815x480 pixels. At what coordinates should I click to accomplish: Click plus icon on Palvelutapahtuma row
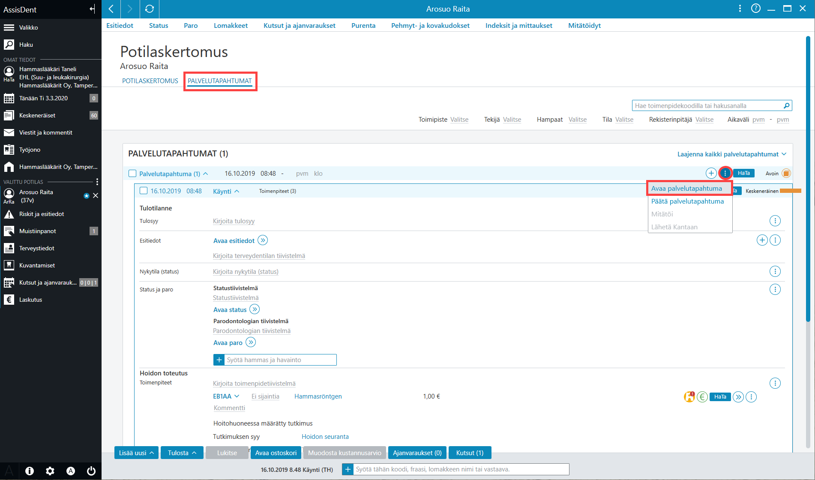[711, 173]
